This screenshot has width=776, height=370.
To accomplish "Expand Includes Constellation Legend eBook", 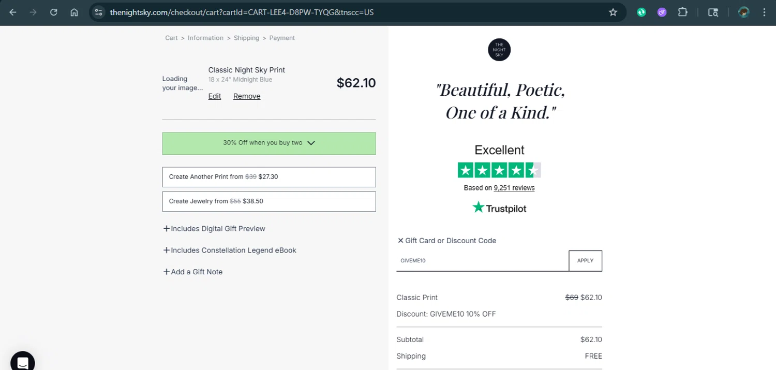I will point(230,250).
